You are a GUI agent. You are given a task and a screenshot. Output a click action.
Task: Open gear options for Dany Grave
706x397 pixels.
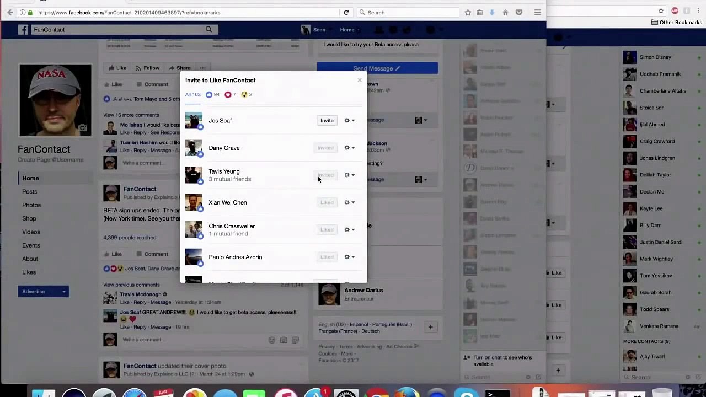tap(350, 148)
